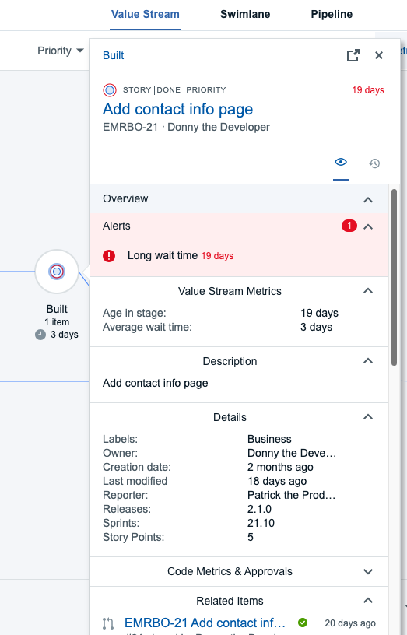Open the EMRBO-21 related item link

click(205, 623)
